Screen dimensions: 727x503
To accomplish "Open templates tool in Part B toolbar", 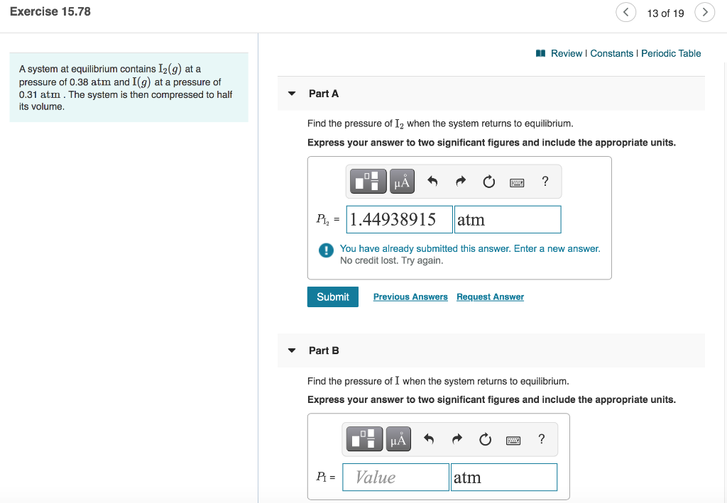I will [364, 438].
